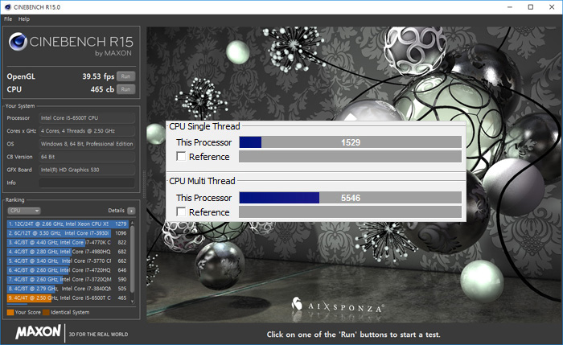Viewport: 563px width, 345px height.
Task: Expand ranking Details with the arrow button
Action: [x=131, y=210]
